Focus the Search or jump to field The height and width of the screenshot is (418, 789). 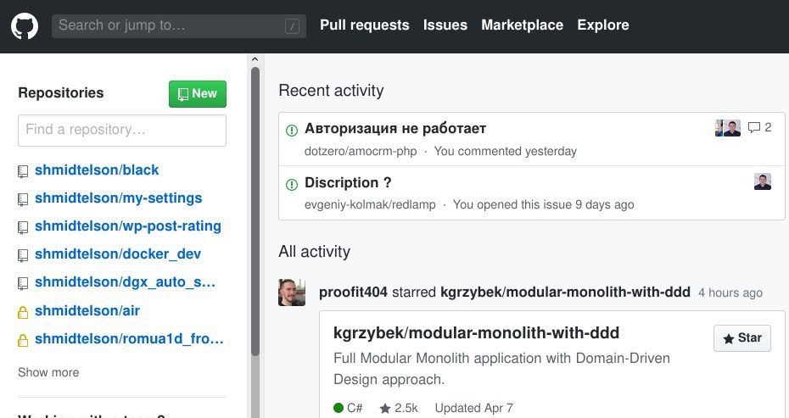[x=179, y=25]
